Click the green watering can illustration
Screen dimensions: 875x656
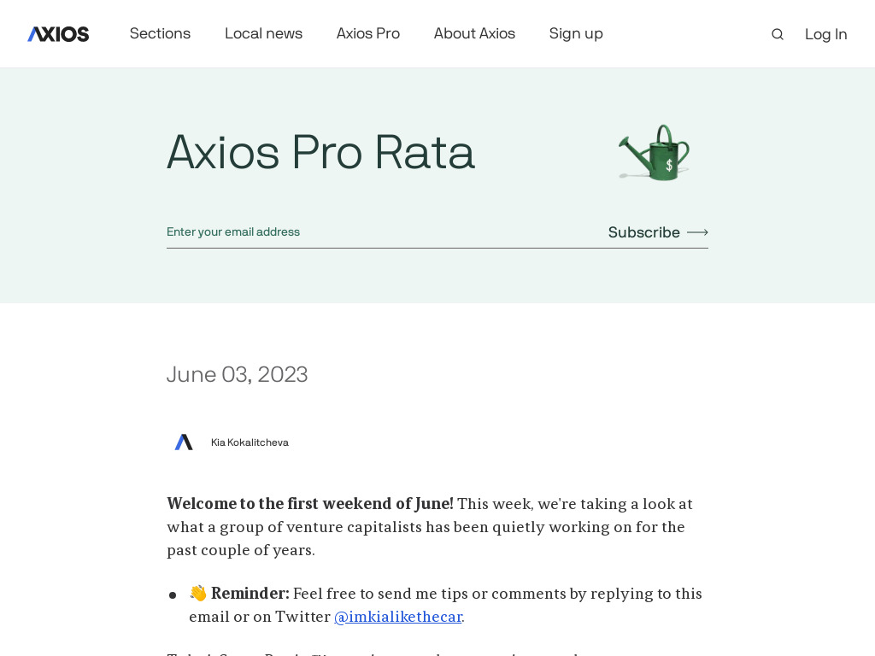click(x=655, y=153)
